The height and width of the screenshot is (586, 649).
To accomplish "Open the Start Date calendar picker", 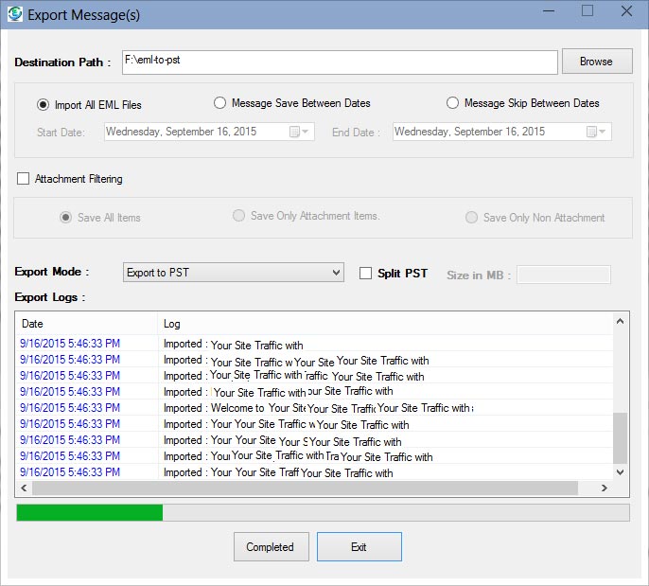I will [300, 132].
